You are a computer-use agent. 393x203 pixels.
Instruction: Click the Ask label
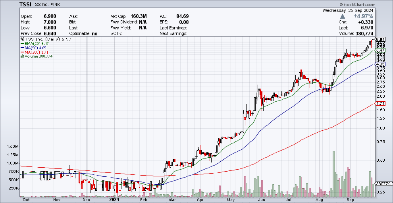73,17
